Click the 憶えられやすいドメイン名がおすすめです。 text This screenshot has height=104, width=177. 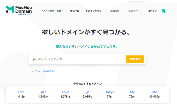87,46
